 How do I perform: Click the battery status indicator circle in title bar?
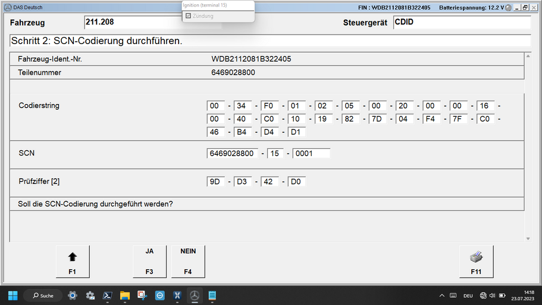pos(508,8)
